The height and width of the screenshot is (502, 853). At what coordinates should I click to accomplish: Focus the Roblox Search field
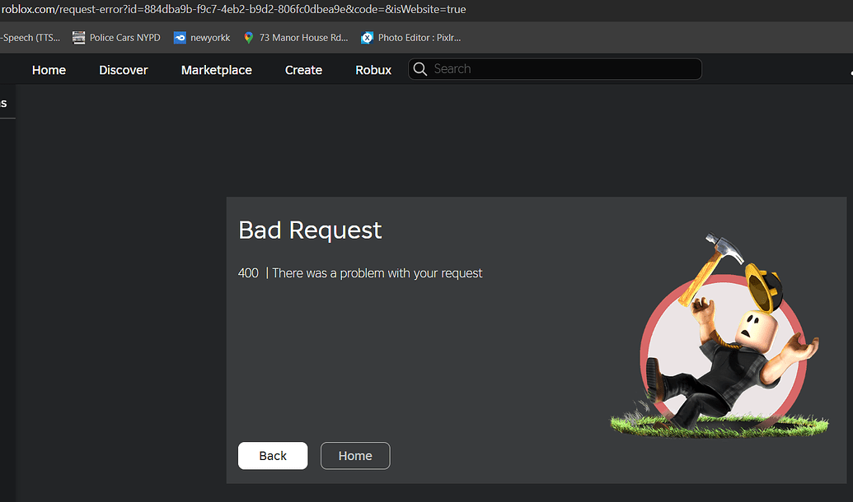point(555,69)
